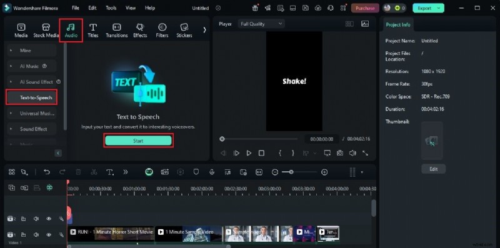Open the headset support icon

pos(331,8)
